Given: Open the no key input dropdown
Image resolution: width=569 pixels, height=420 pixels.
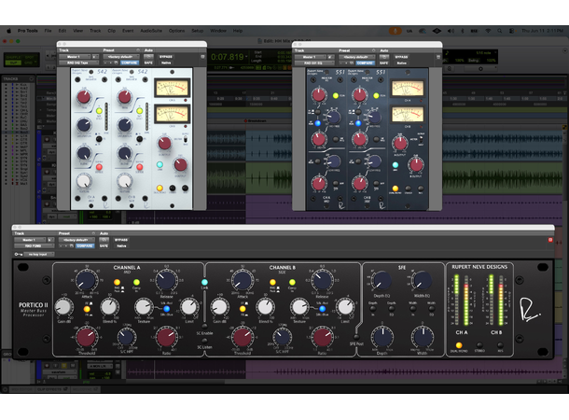Looking at the screenshot, I should [x=39, y=254].
